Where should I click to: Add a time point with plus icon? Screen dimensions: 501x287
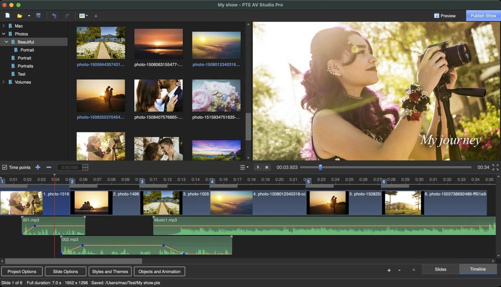click(x=38, y=167)
